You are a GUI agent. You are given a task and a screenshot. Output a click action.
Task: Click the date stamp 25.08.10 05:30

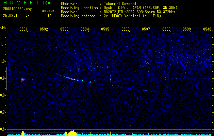click(17, 16)
